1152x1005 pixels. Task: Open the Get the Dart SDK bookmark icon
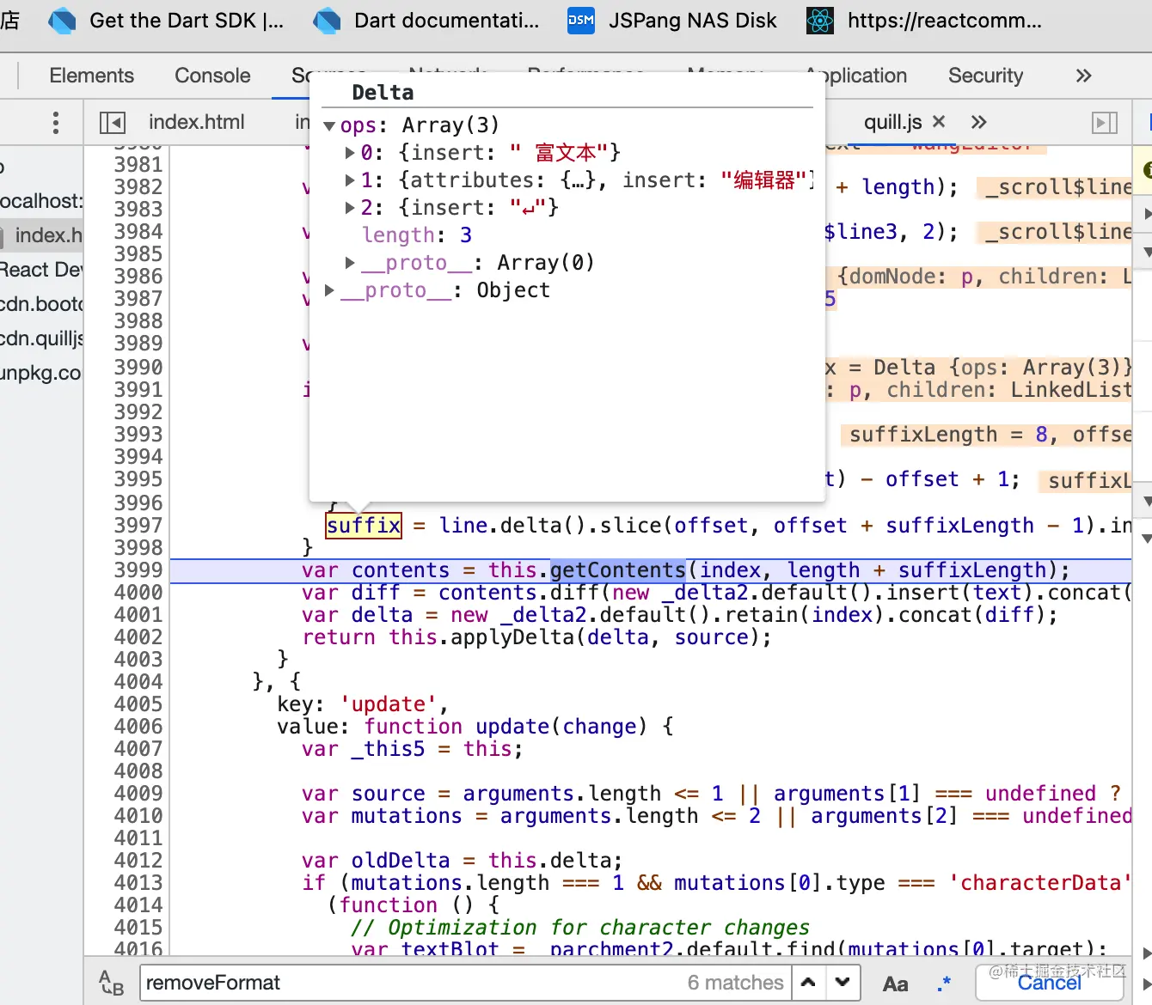62,21
